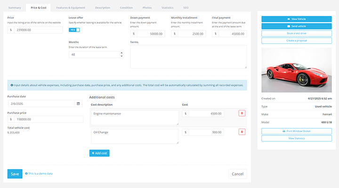Click the info icon beside demo data
339x188 pixels.
(x=26, y=173)
